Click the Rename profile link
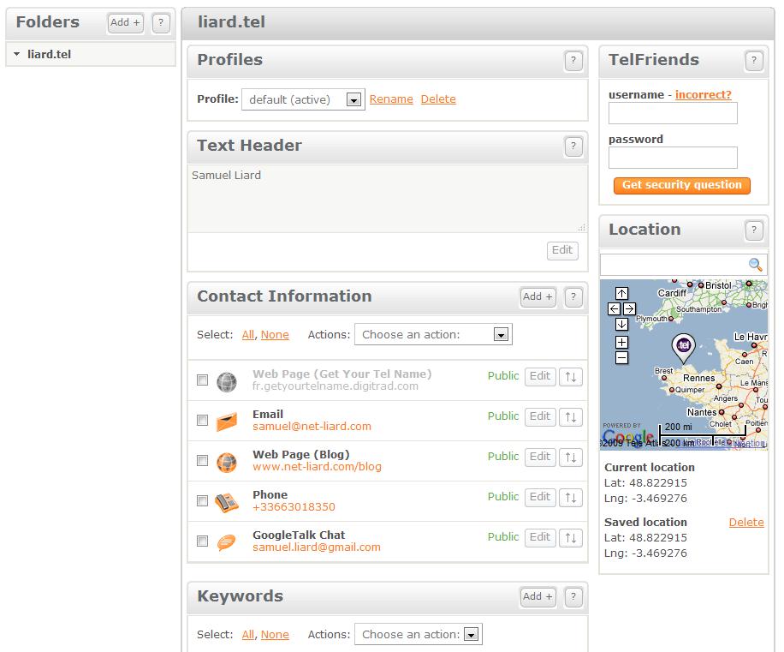784x652 pixels. click(x=391, y=99)
